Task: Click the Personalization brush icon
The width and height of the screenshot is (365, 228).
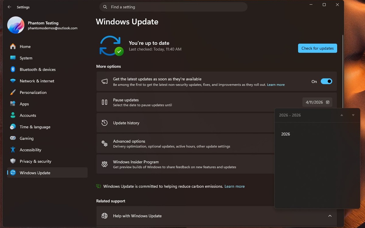Action: [12, 92]
